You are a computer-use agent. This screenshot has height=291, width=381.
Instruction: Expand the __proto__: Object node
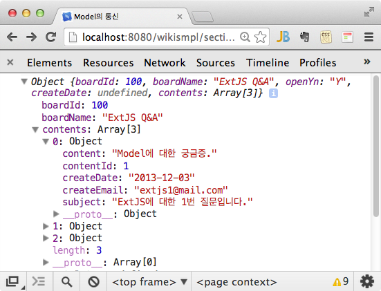point(56,214)
